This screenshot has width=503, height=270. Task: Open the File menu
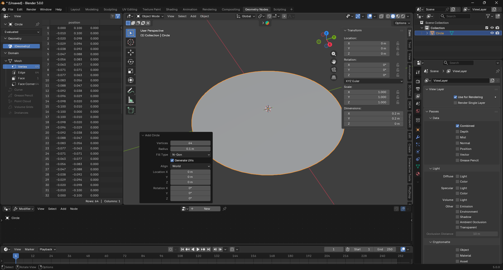(10, 9)
